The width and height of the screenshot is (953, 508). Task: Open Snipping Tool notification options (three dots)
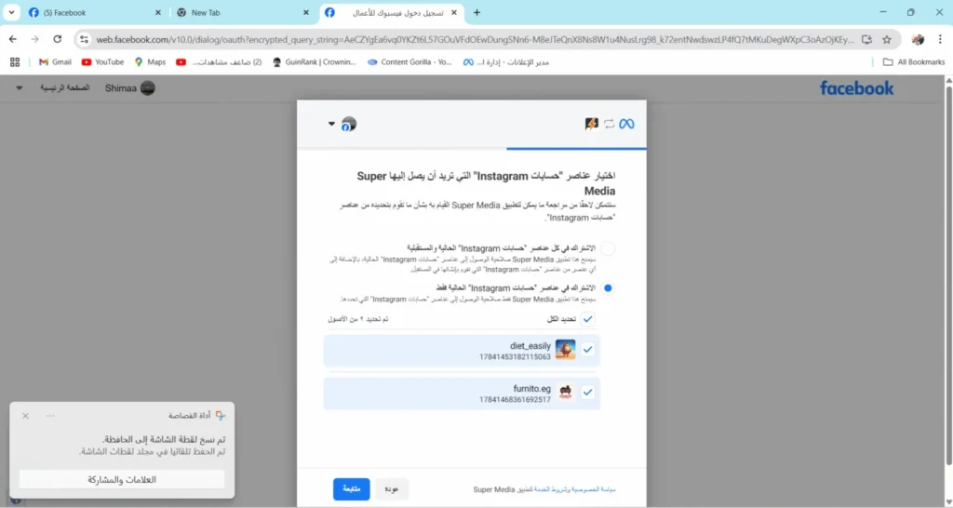coord(50,416)
